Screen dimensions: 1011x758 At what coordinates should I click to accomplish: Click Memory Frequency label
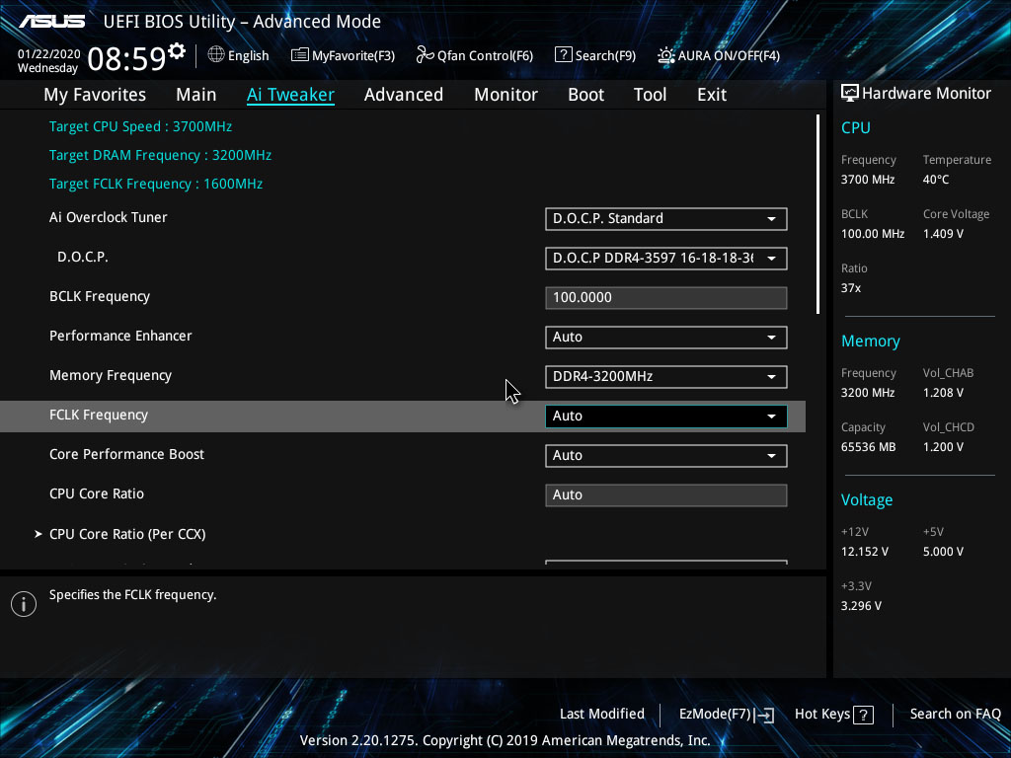(111, 376)
